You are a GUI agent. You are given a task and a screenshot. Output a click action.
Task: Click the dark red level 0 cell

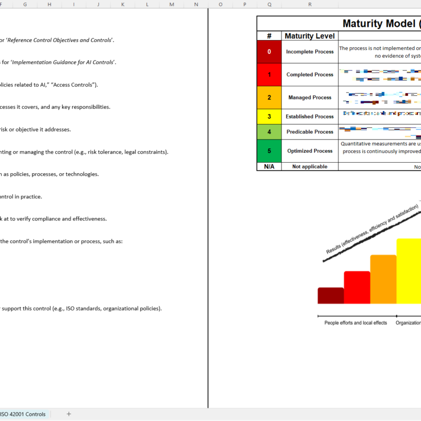point(269,52)
